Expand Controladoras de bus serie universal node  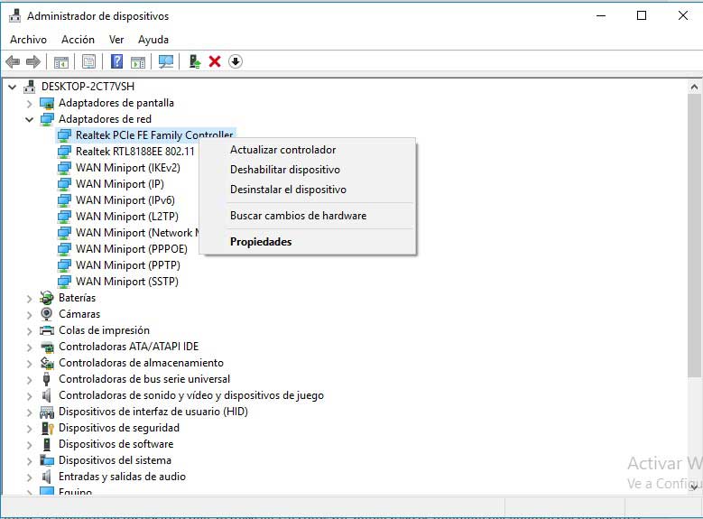tap(29, 379)
